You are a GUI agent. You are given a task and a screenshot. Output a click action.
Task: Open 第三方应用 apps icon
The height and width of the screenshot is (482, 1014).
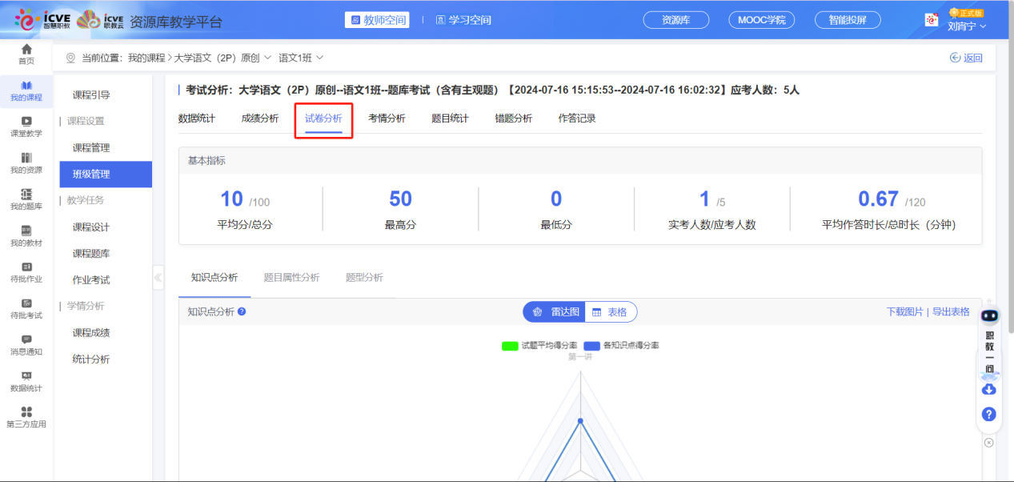(x=26, y=416)
